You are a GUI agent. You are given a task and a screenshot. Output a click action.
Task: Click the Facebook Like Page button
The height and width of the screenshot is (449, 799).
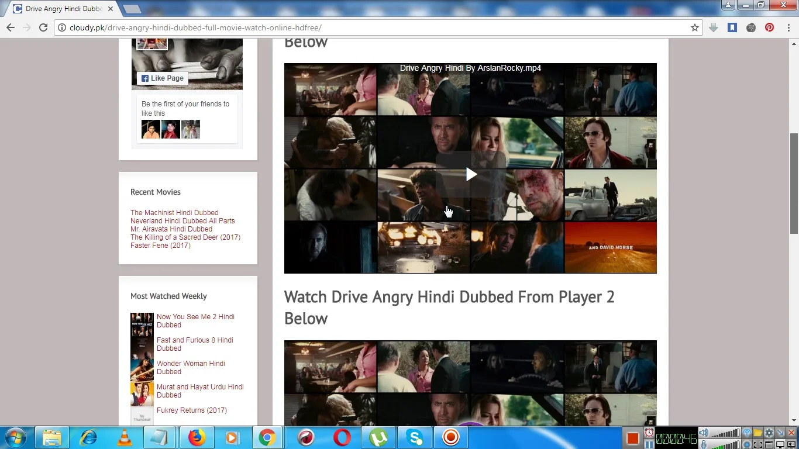[x=163, y=78]
